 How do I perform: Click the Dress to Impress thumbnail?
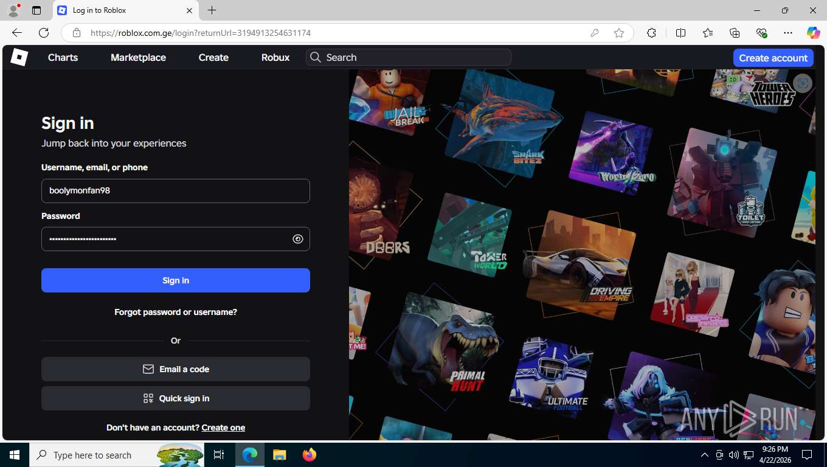click(x=691, y=294)
